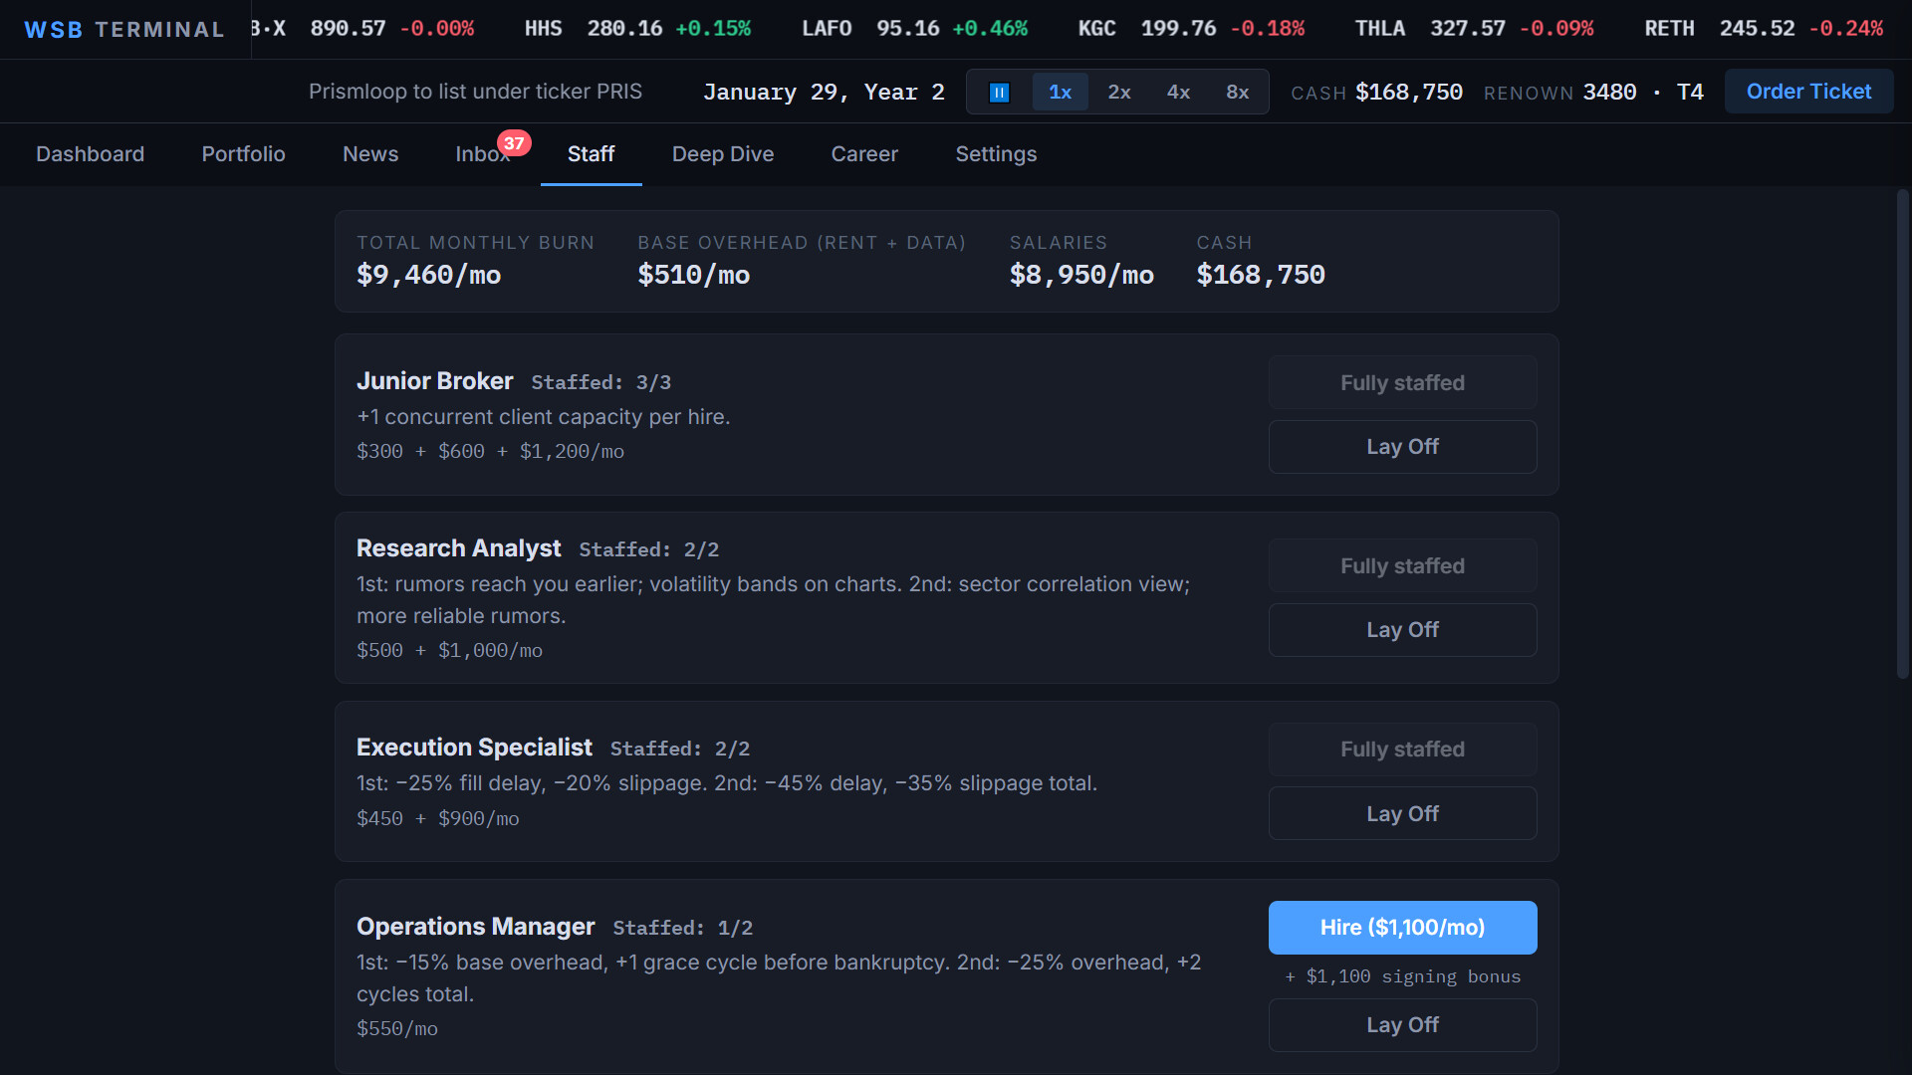Click the 37 unread badge on Inbox
Screen dimensions: 1912x1075
(514, 143)
